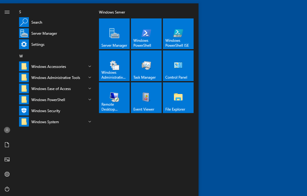
Task: Launch the Remote Desktop Connection tile
Action: pos(114,97)
